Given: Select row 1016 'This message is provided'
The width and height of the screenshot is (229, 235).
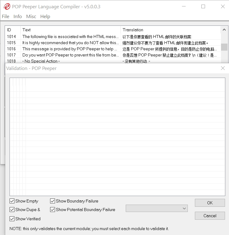Looking at the screenshot, I should coord(113,49).
